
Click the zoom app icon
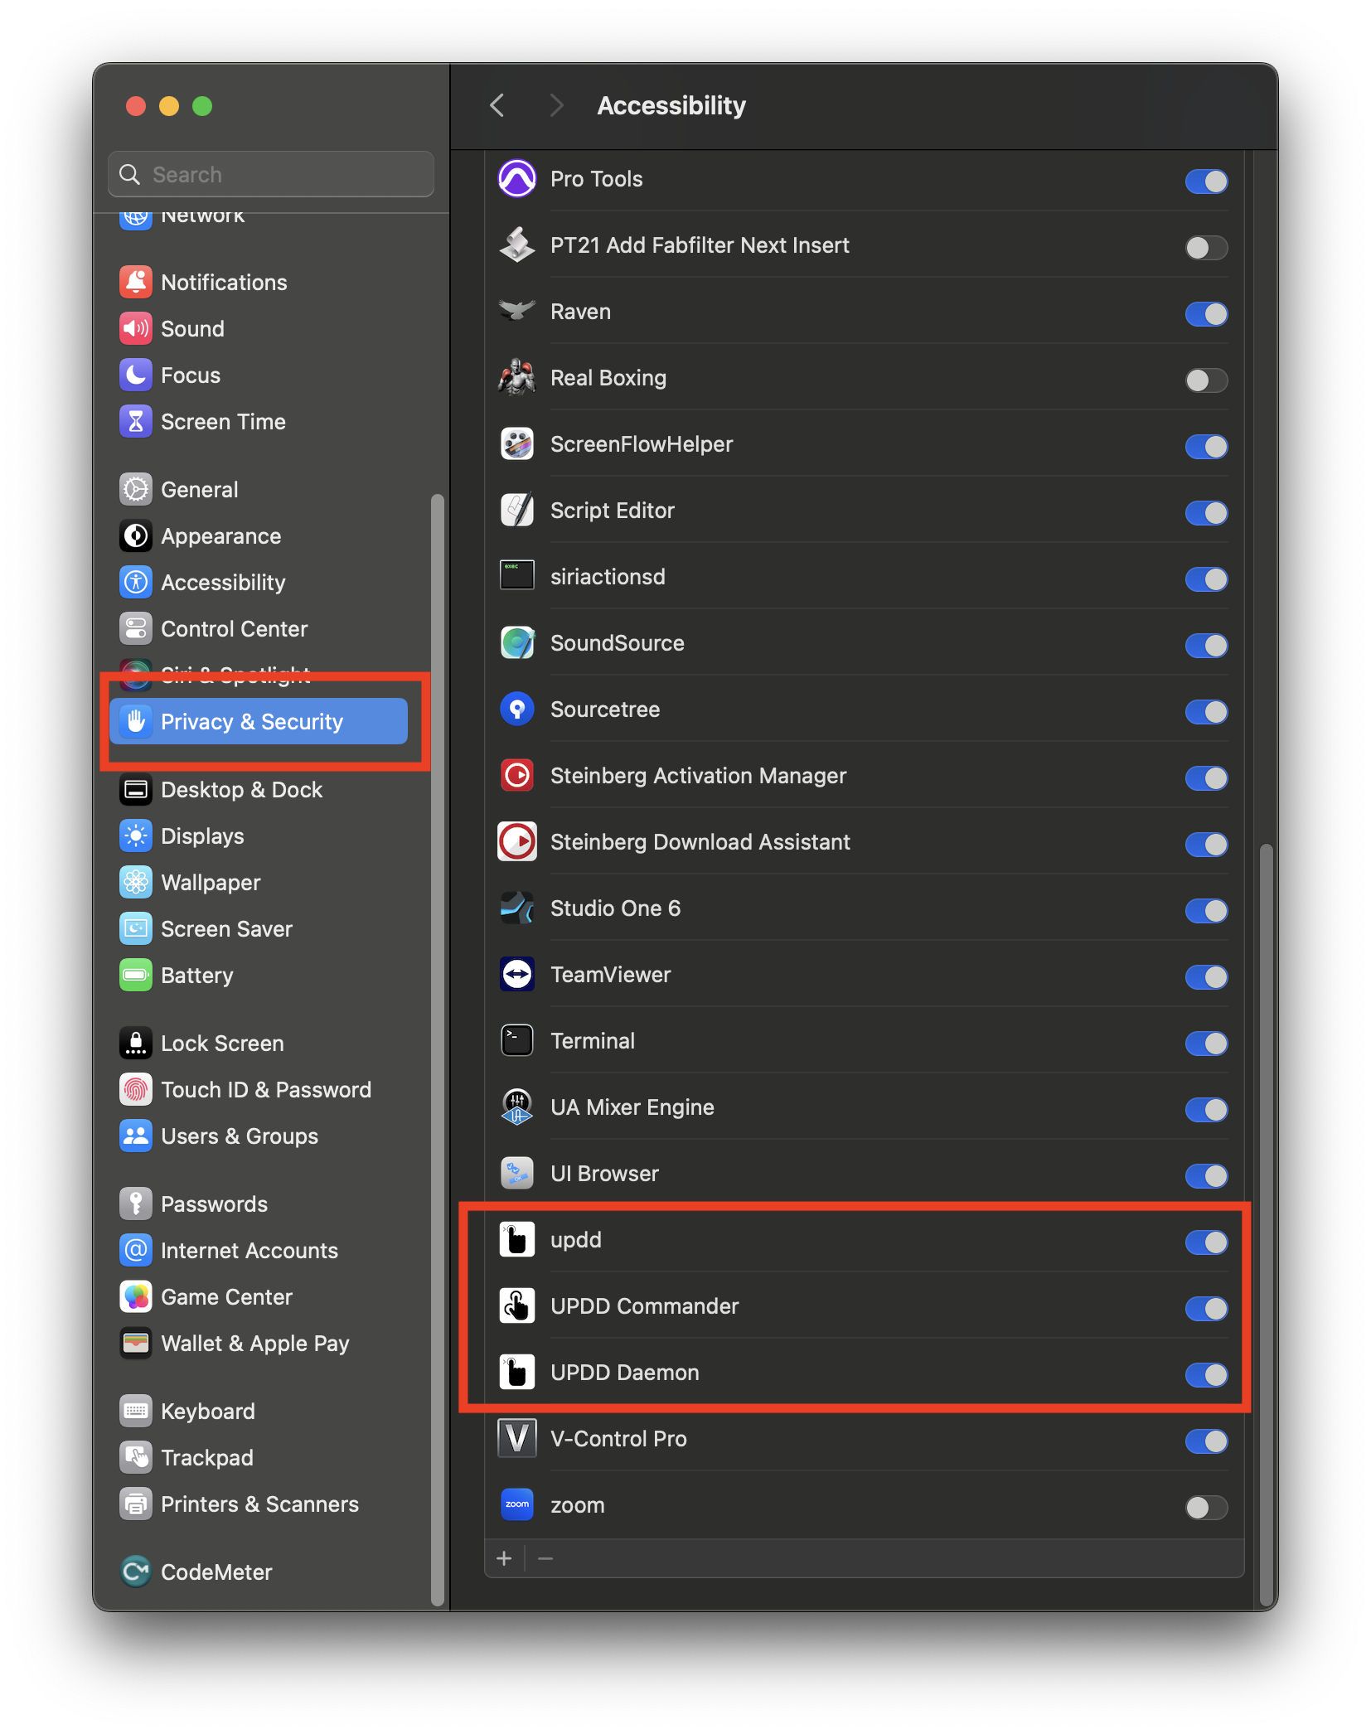(516, 1505)
